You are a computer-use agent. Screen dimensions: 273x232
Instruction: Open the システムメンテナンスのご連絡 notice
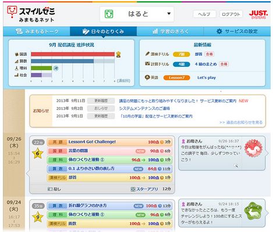point(144,108)
